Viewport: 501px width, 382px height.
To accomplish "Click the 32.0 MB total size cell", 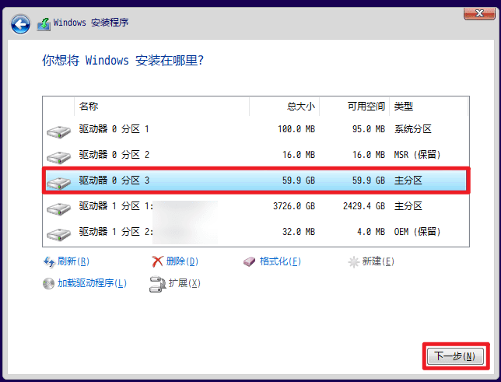I will pos(299,232).
